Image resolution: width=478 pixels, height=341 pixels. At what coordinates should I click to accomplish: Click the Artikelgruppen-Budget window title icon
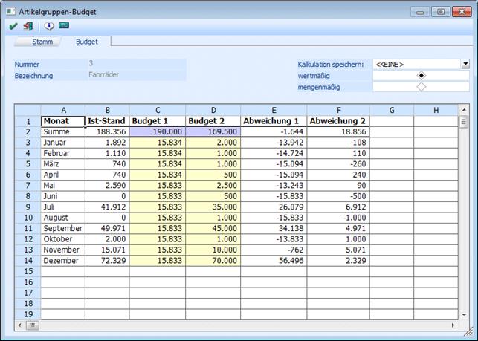point(11,11)
